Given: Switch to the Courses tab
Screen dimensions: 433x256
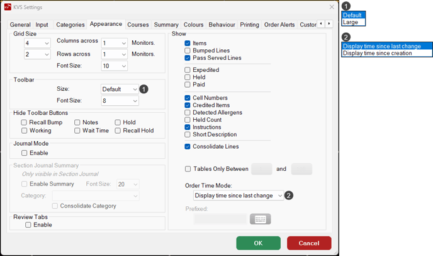Looking at the screenshot, I should point(138,25).
